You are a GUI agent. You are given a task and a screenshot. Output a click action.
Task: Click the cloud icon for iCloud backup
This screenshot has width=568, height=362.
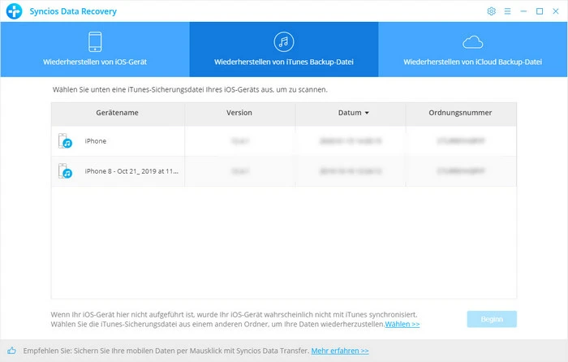[472, 42]
